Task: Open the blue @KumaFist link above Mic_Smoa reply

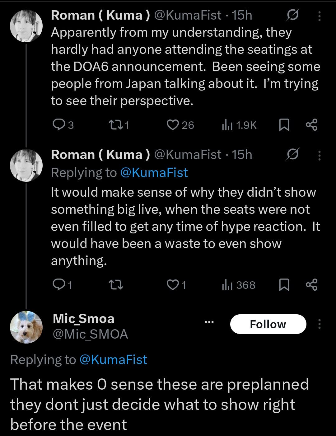Action: coord(113,360)
